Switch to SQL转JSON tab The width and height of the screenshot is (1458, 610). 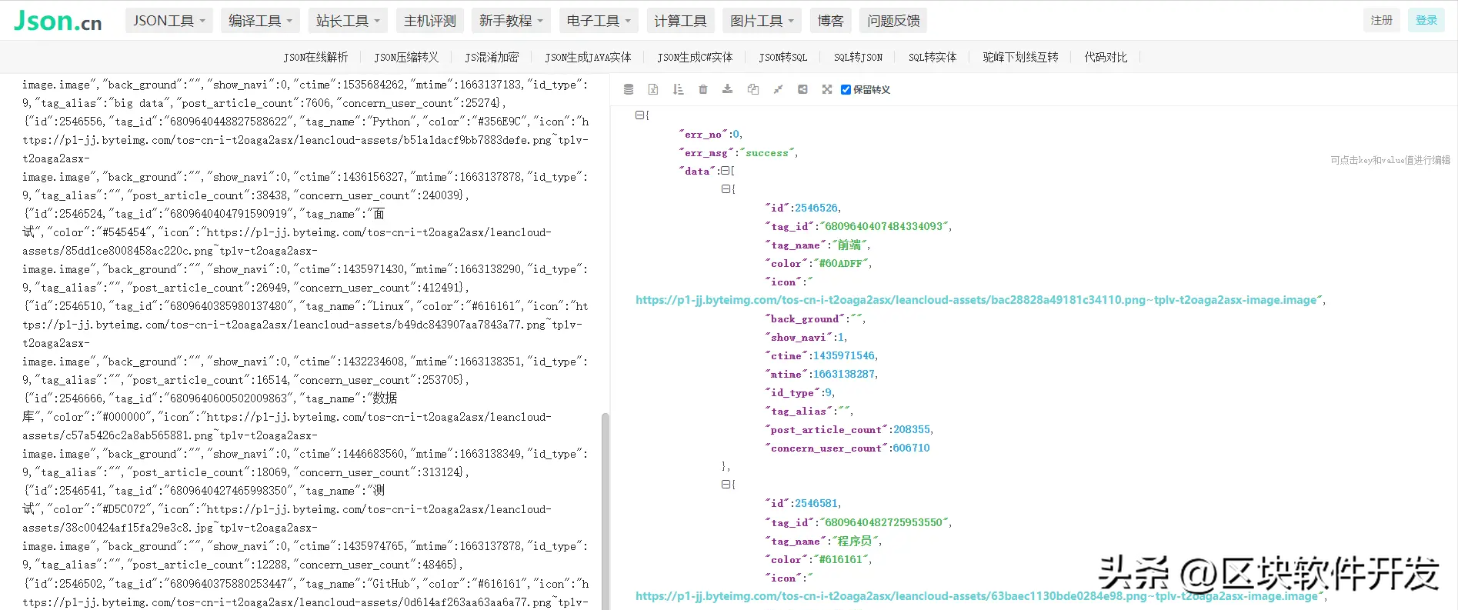[x=858, y=57]
